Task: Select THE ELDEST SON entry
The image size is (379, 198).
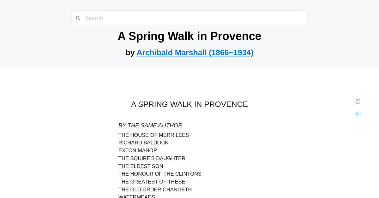Action: pos(141,166)
